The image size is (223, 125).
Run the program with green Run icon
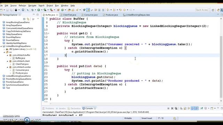pyautogui.click(x=39, y=10)
